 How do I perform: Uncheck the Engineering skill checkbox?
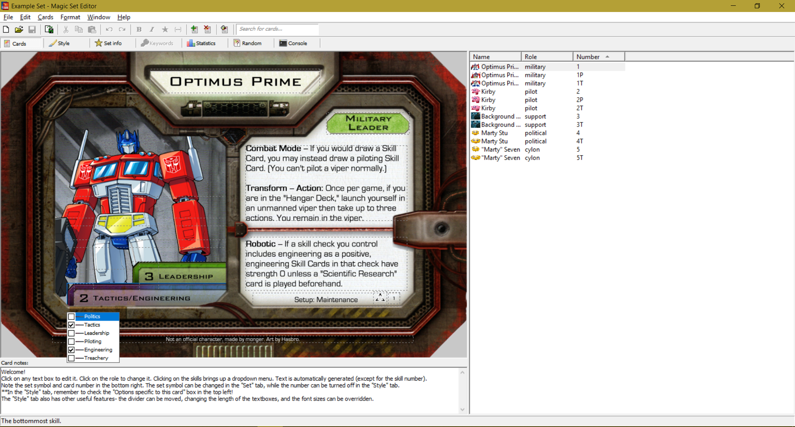[71, 350]
